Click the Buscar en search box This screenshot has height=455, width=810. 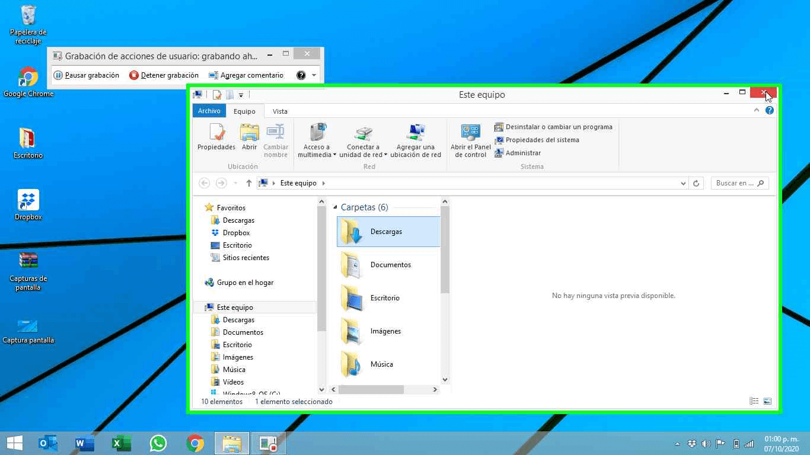tap(741, 183)
